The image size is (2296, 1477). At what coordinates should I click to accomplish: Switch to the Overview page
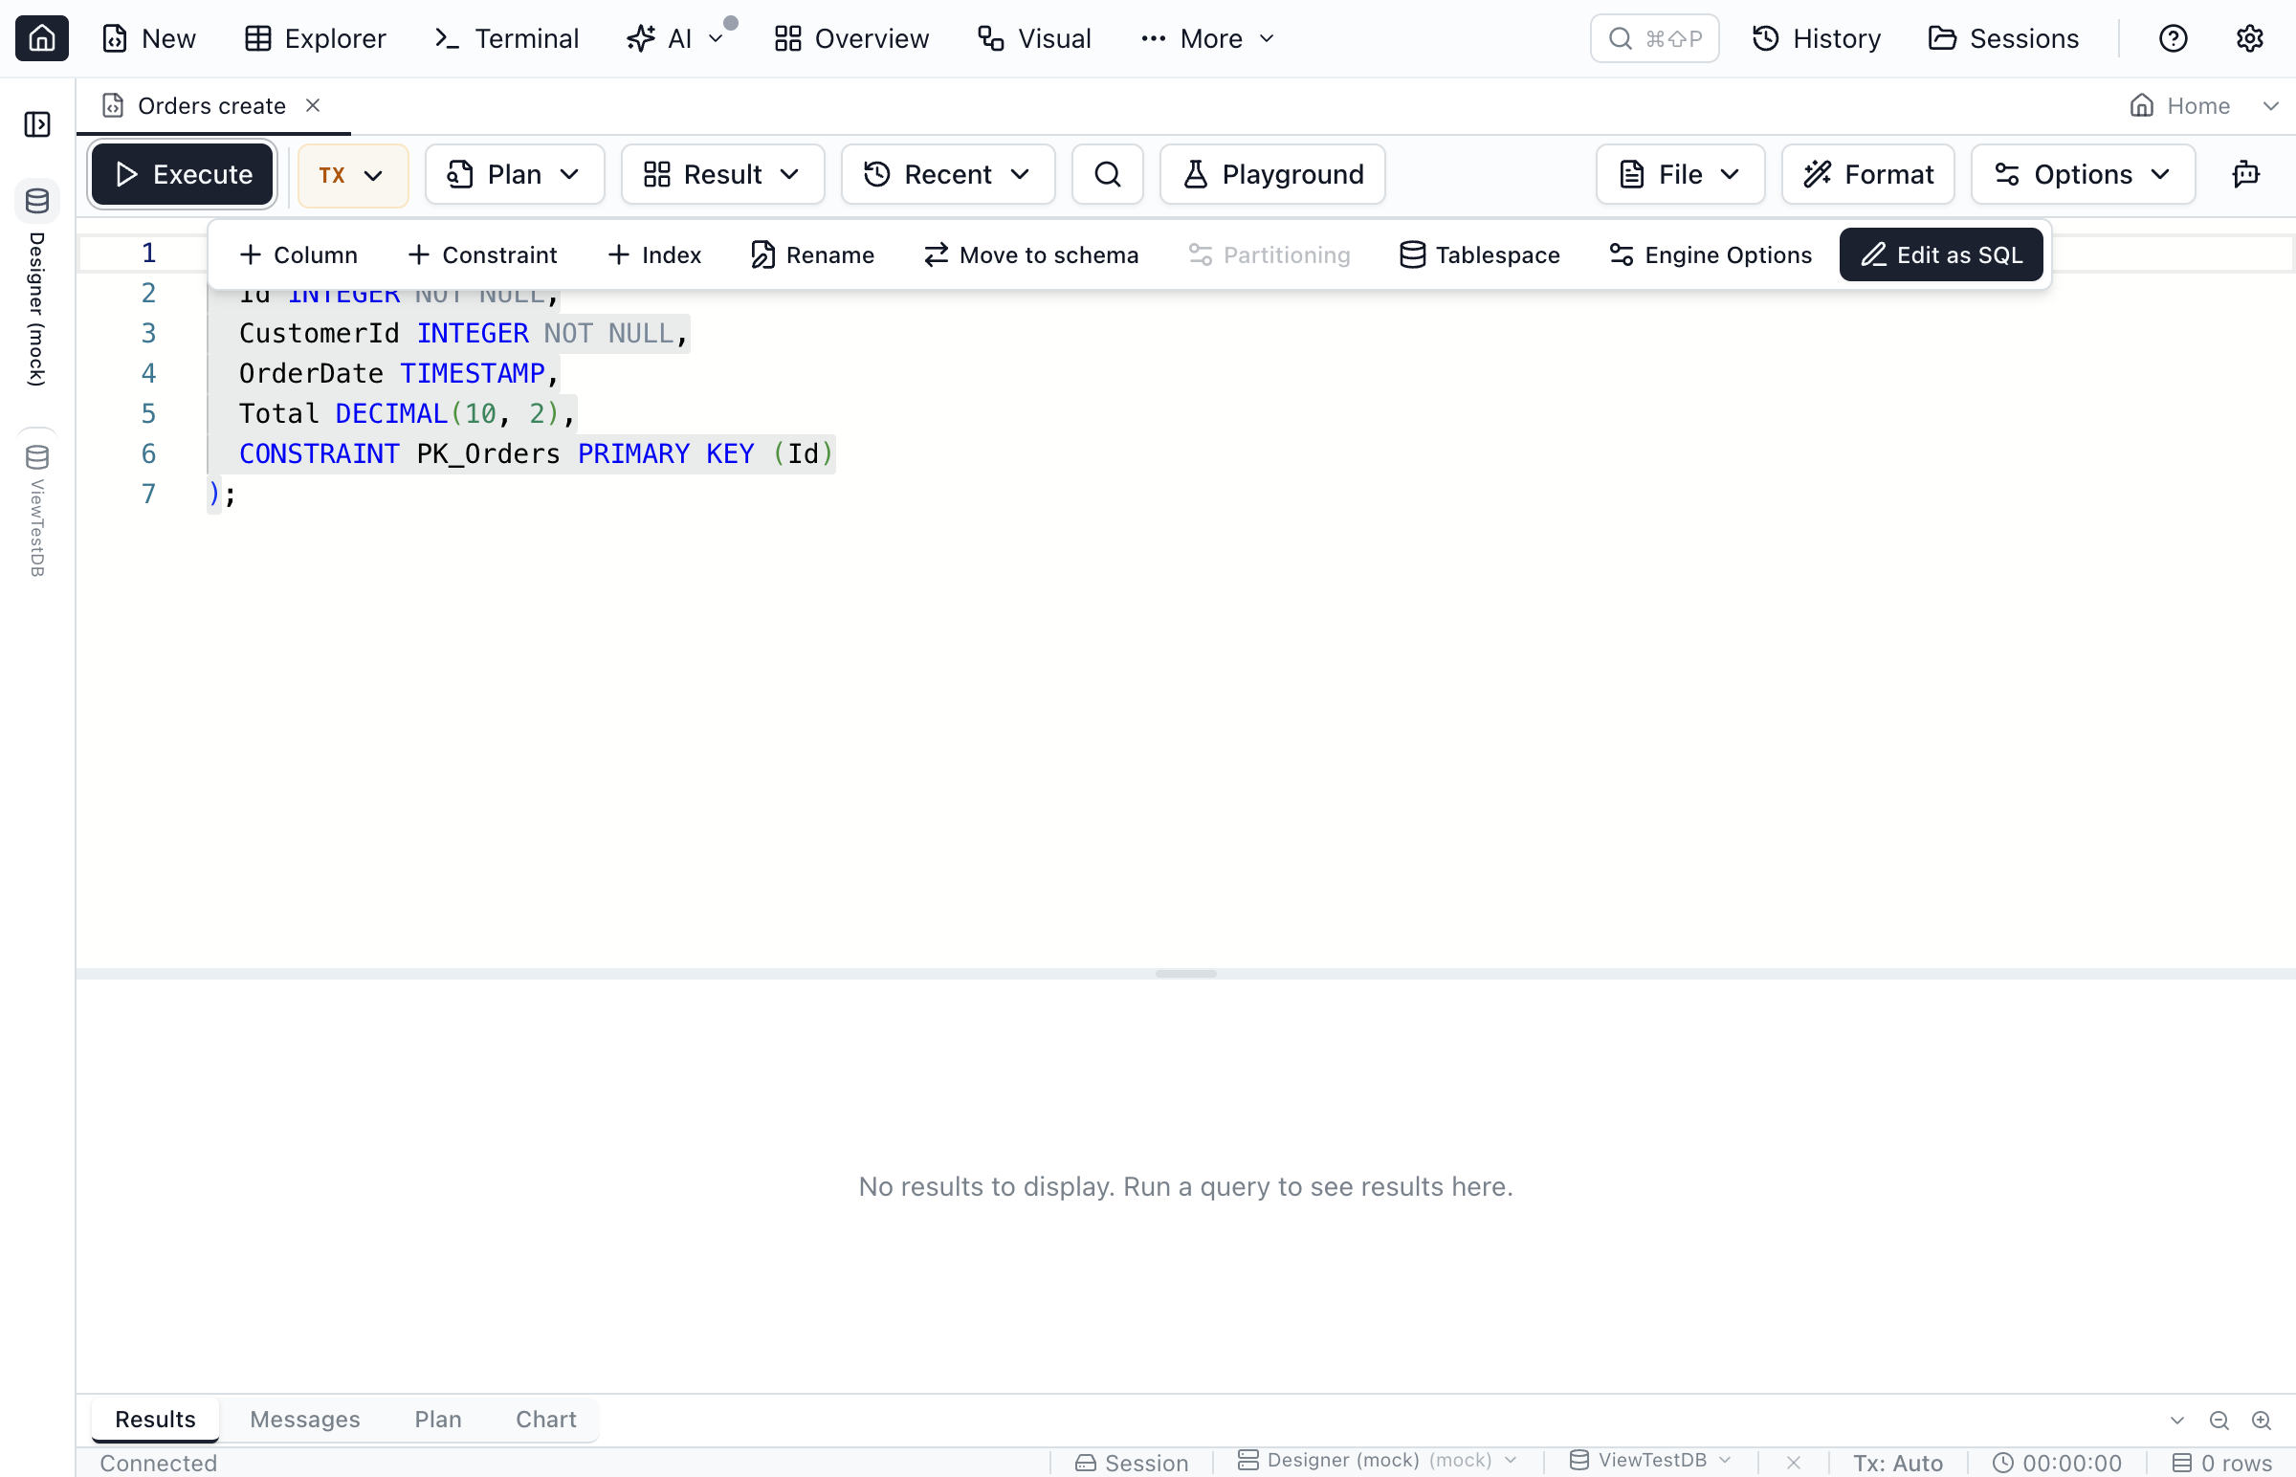pos(851,38)
